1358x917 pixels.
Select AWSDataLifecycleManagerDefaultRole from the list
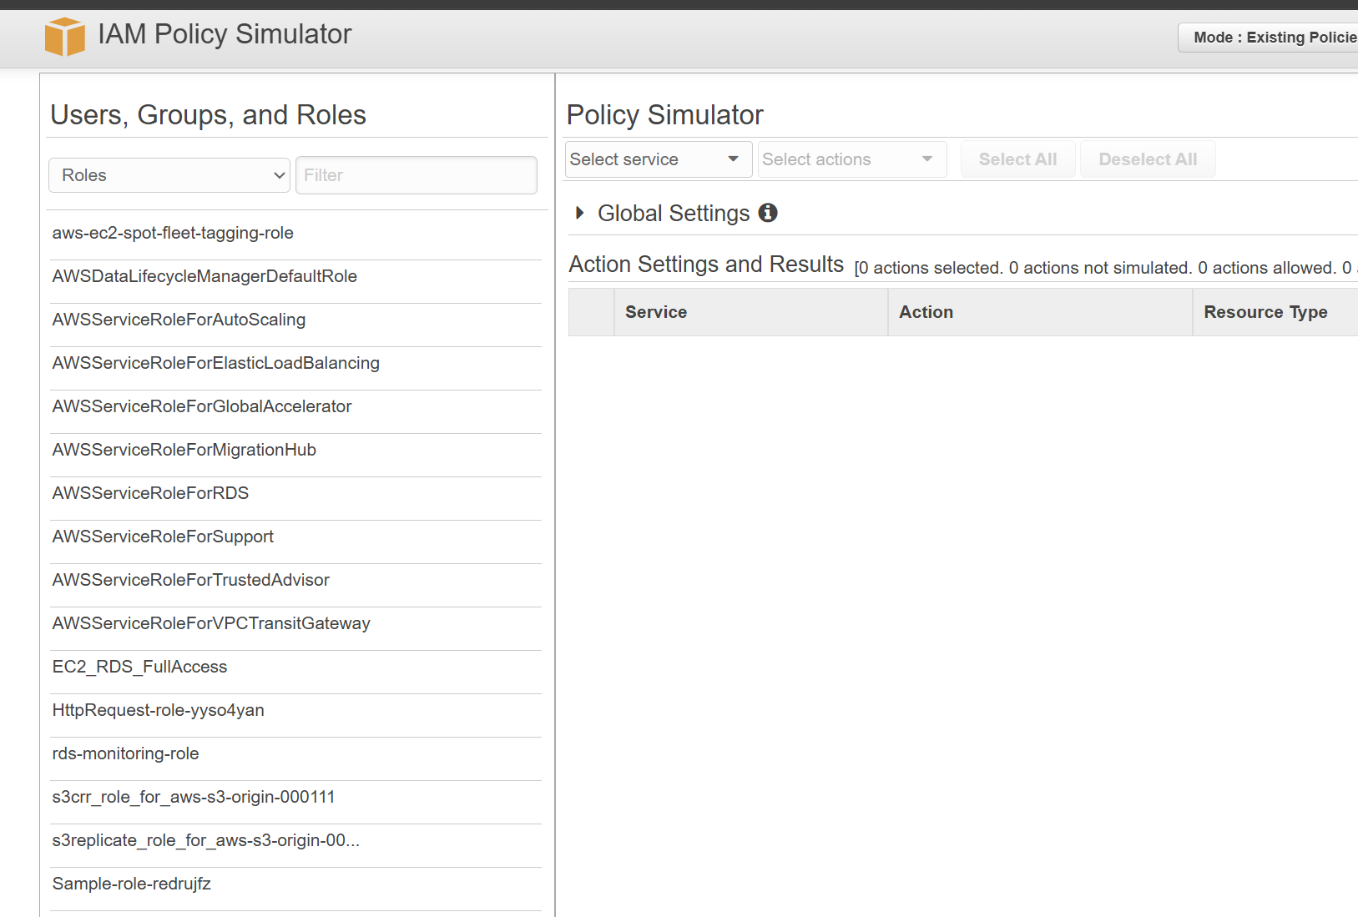point(204,276)
